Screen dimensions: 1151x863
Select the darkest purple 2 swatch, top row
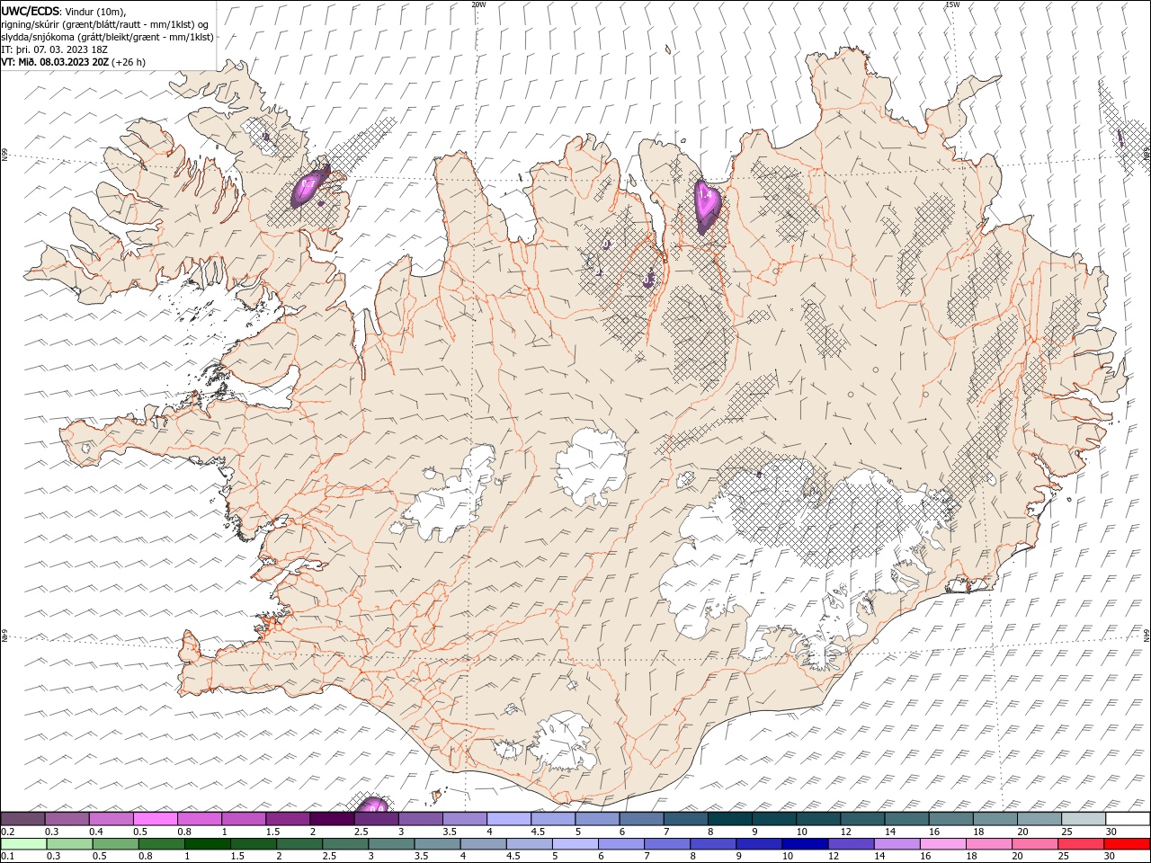tap(332, 819)
